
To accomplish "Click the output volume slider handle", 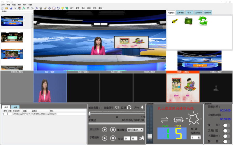I will [90, 114].
